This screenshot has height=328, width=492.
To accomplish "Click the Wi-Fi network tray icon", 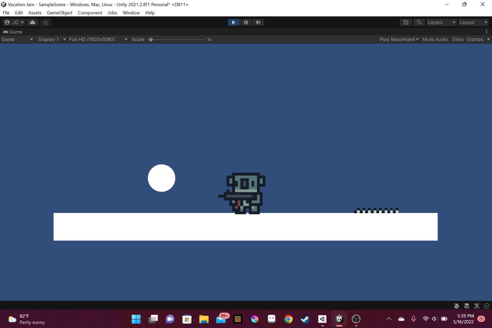I will click(426, 319).
